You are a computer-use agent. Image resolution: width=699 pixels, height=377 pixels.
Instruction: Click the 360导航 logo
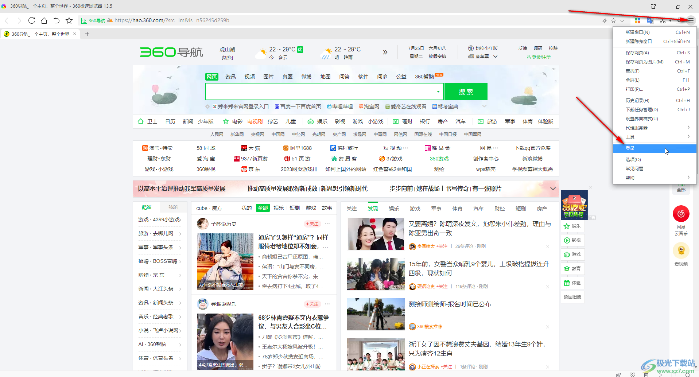click(x=171, y=52)
